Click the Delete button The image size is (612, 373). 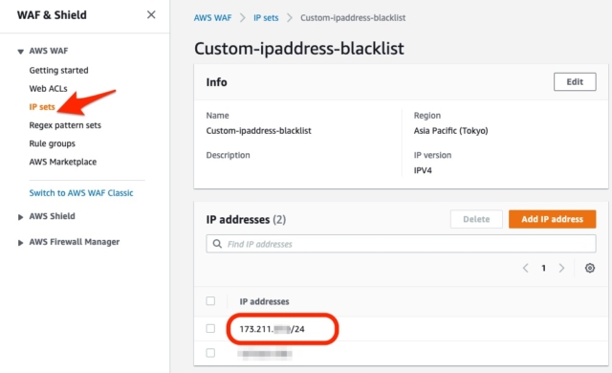point(476,219)
